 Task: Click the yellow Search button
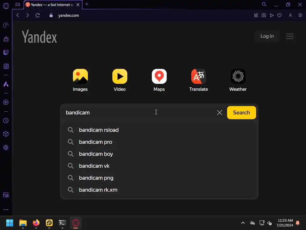(x=241, y=113)
